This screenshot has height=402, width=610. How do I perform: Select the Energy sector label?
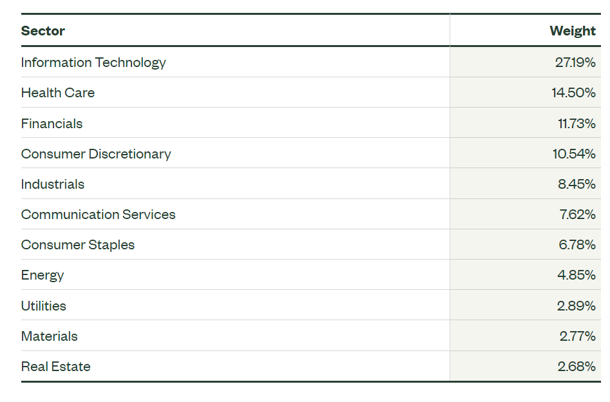pyautogui.click(x=43, y=275)
